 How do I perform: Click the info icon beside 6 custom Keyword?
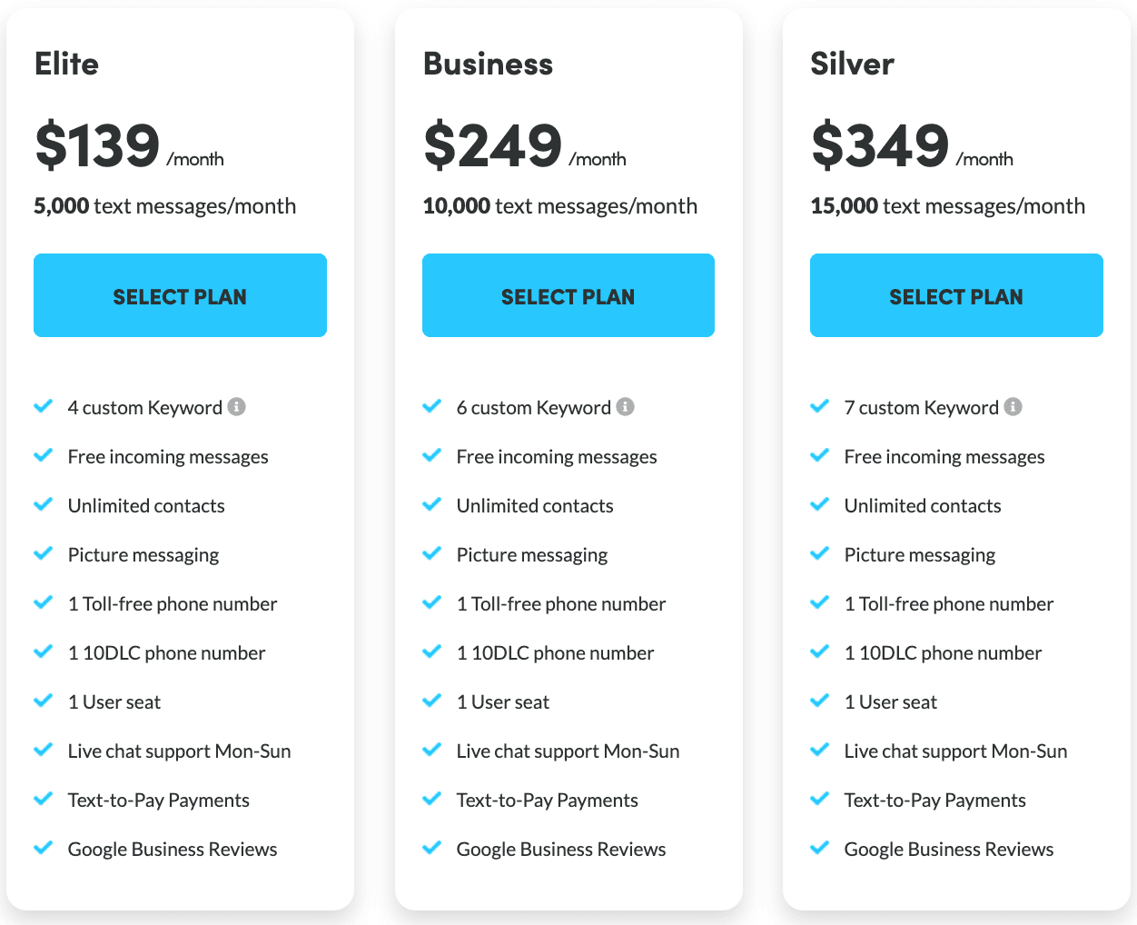click(625, 407)
